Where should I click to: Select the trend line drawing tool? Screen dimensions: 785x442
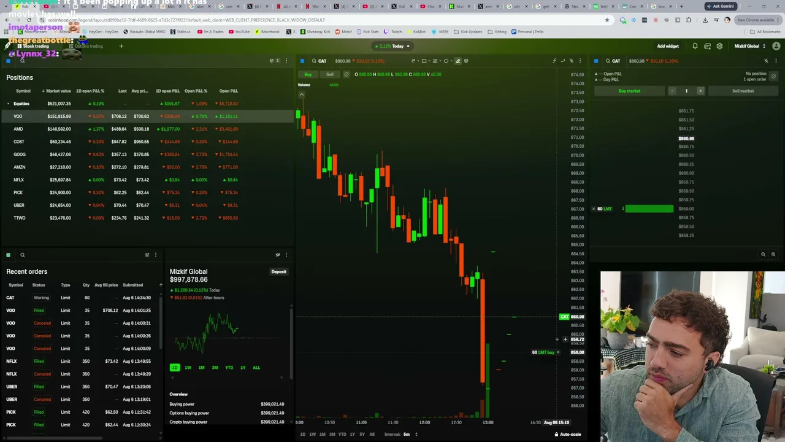point(413,61)
